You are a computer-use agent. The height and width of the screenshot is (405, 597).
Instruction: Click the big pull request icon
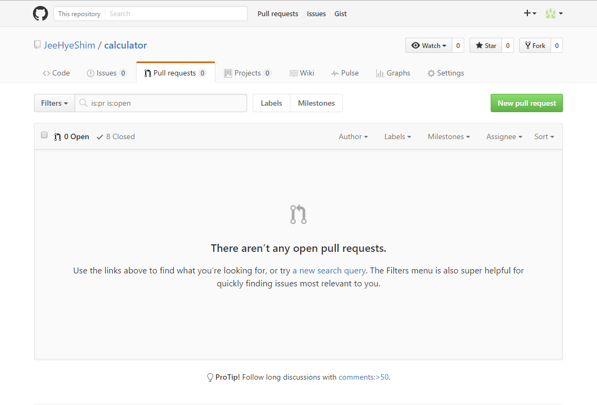pos(298,215)
